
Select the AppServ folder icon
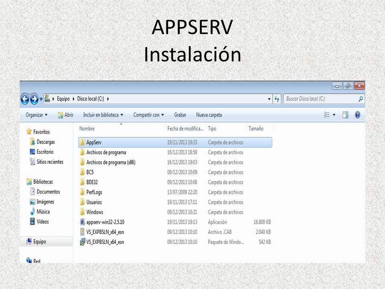pyautogui.click(x=82, y=142)
